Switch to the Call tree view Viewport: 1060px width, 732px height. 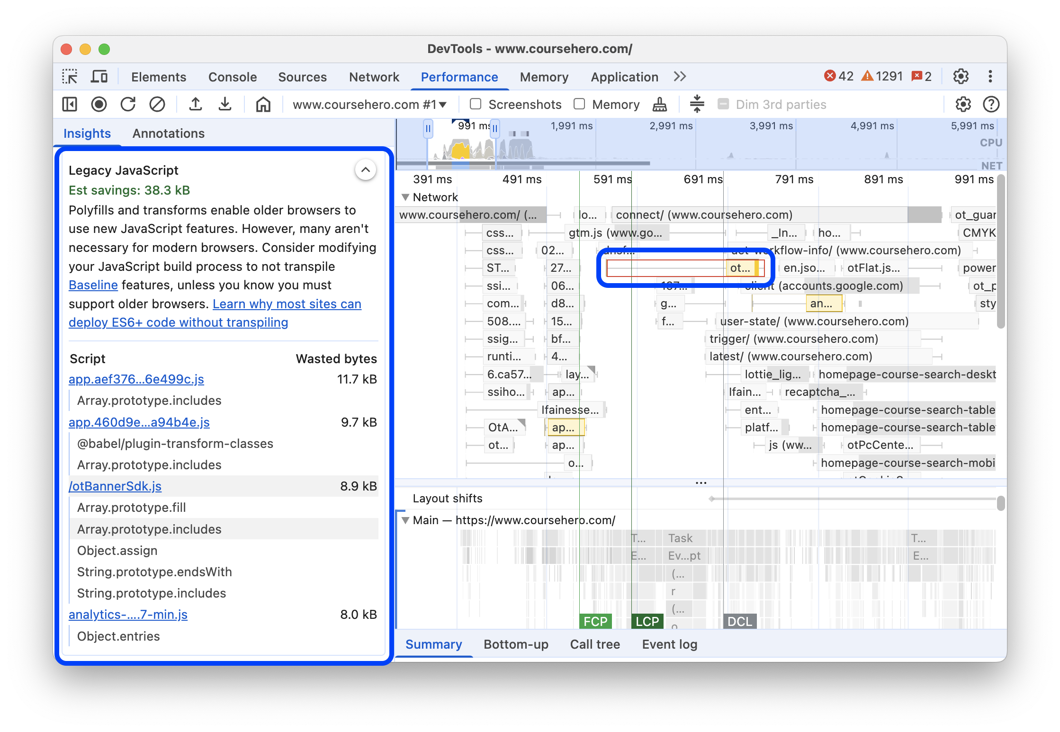pyautogui.click(x=595, y=644)
